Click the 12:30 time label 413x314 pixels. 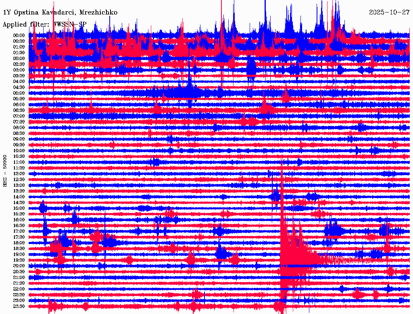coord(19,180)
